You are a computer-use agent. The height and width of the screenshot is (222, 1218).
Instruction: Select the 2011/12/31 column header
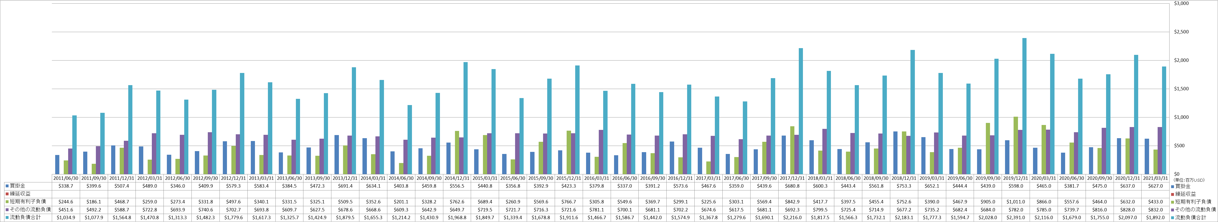click(x=122, y=179)
